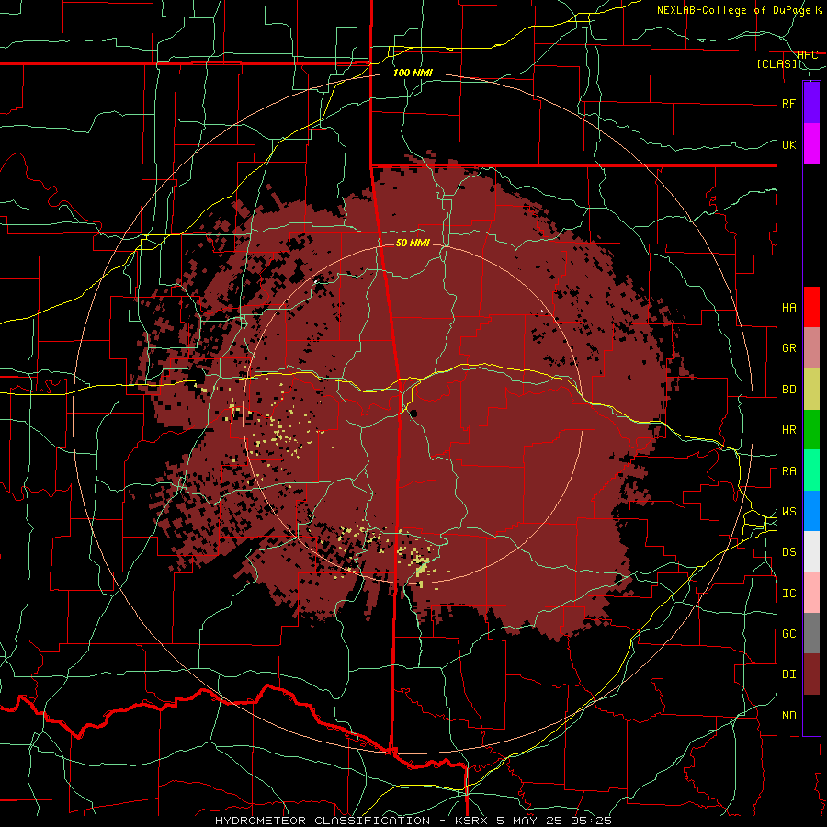Click the GC legend label

(x=789, y=634)
